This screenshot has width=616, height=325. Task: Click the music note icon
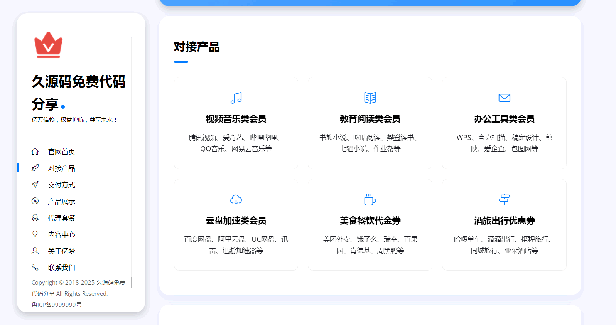point(236,98)
